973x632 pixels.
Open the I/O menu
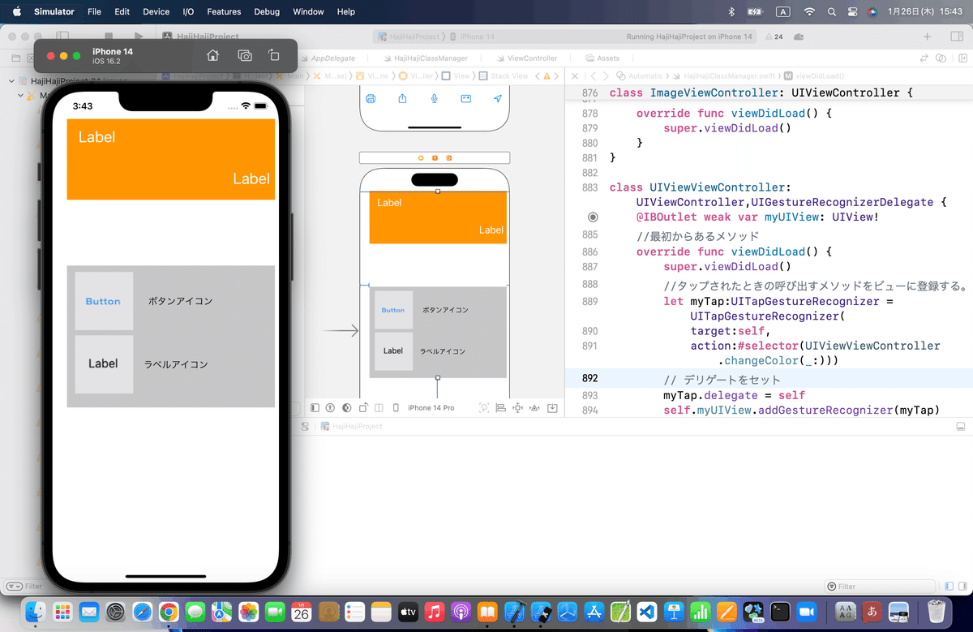[188, 11]
